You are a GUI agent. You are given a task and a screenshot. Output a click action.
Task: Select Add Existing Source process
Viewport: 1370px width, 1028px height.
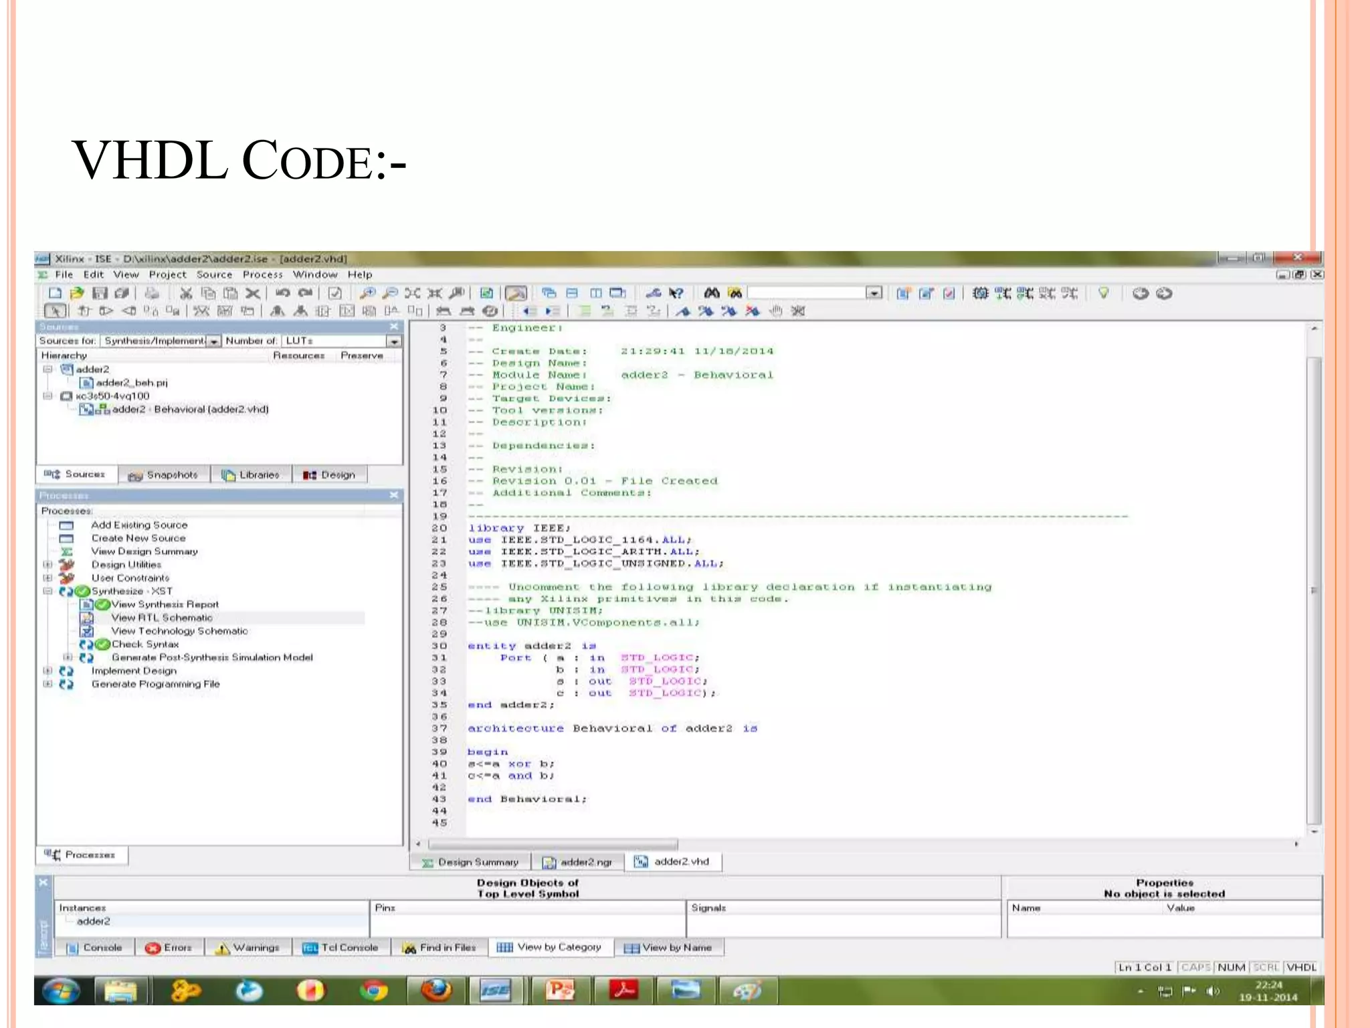pos(139,525)
